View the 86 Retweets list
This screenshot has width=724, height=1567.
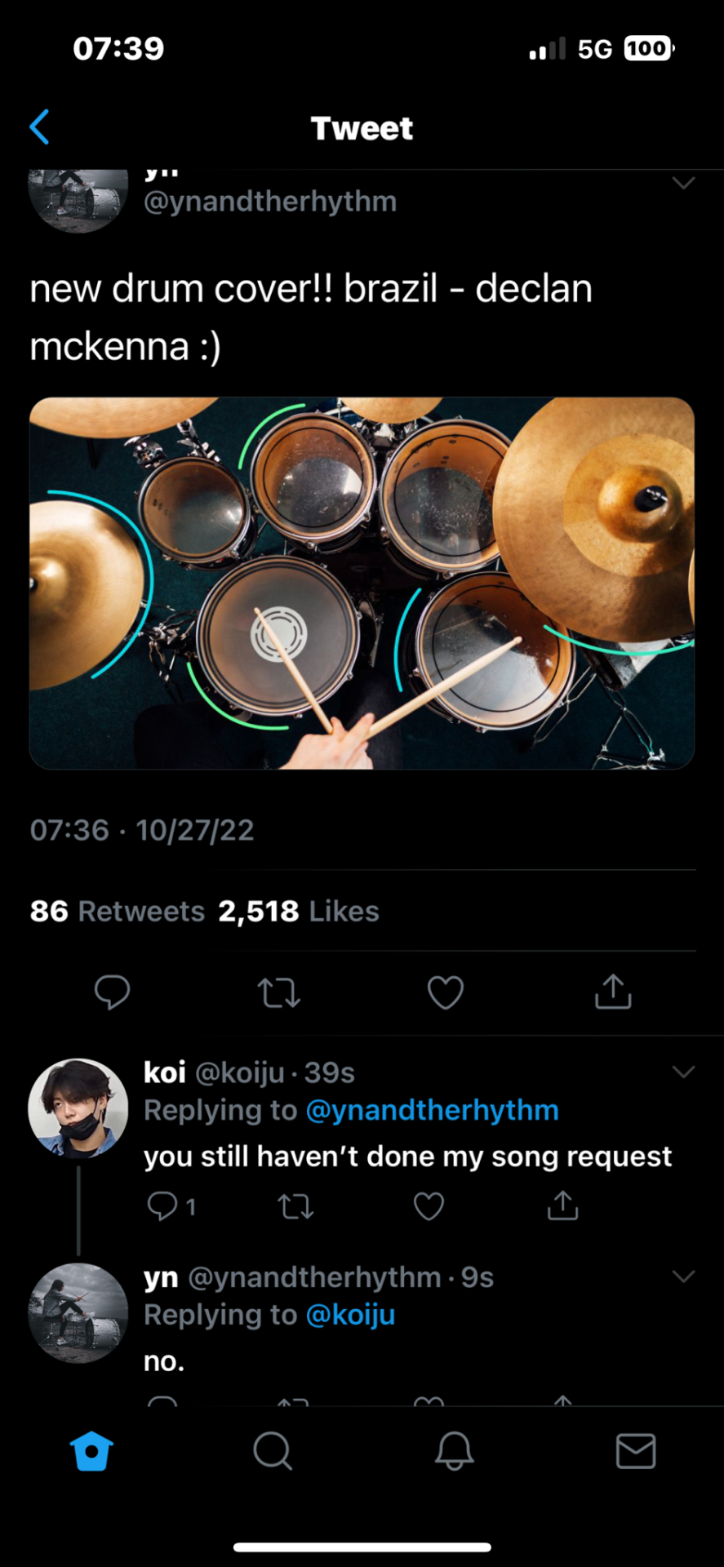coord(118,911)
